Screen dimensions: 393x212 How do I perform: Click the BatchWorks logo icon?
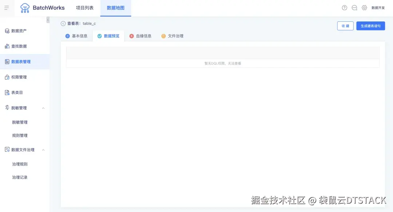coord(24,8)
